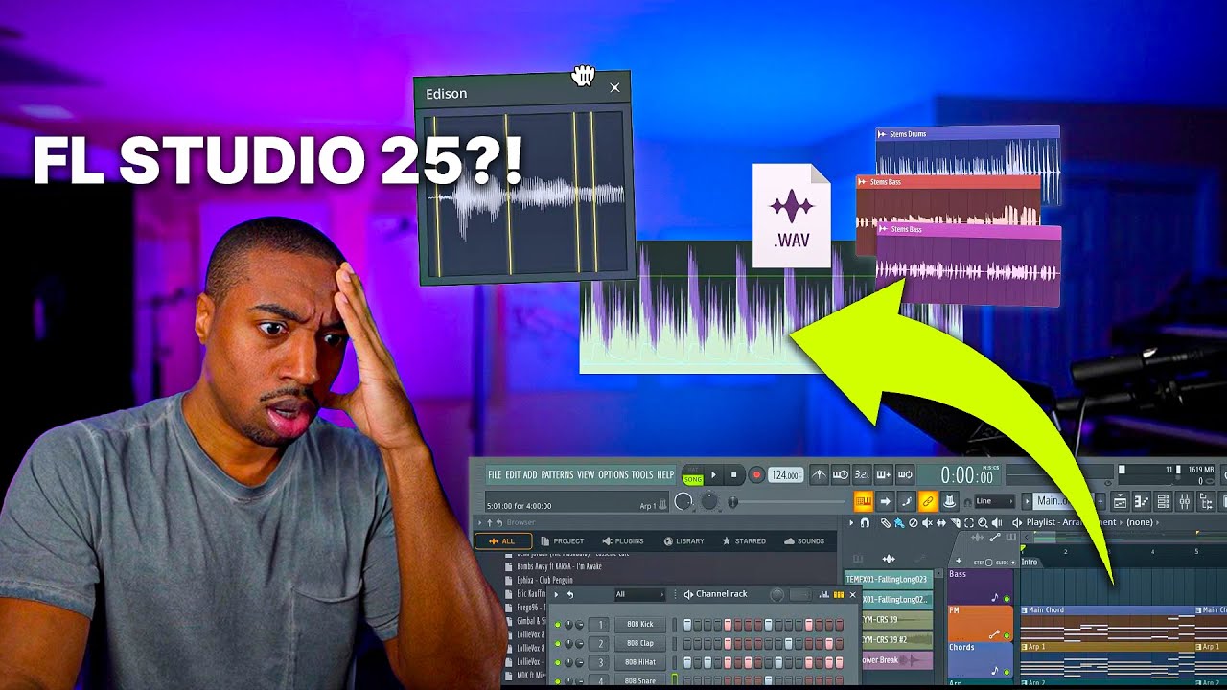Screen dimensions: 1227x690
Task: Click the 808 HiHat channel button
Action: click(x=640, y=662)
